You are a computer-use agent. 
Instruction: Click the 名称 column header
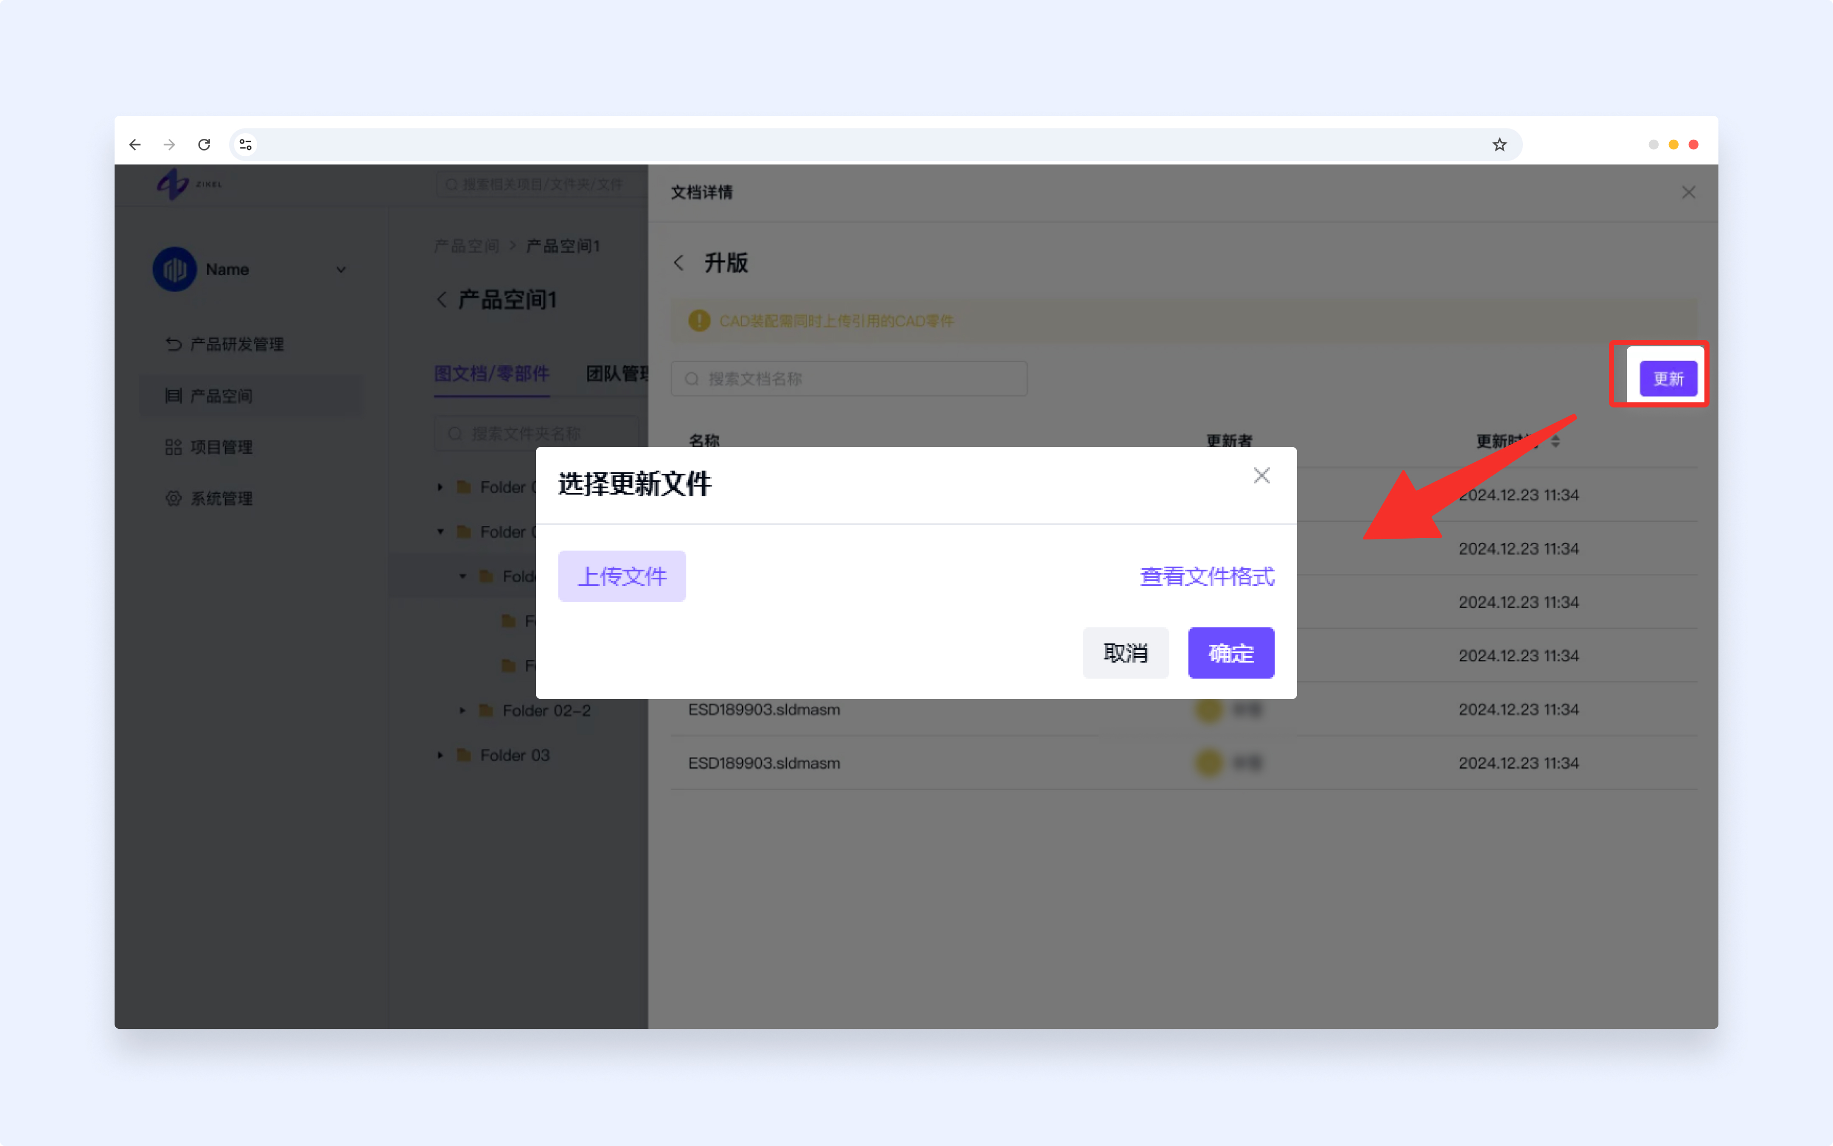pos(703,441)
